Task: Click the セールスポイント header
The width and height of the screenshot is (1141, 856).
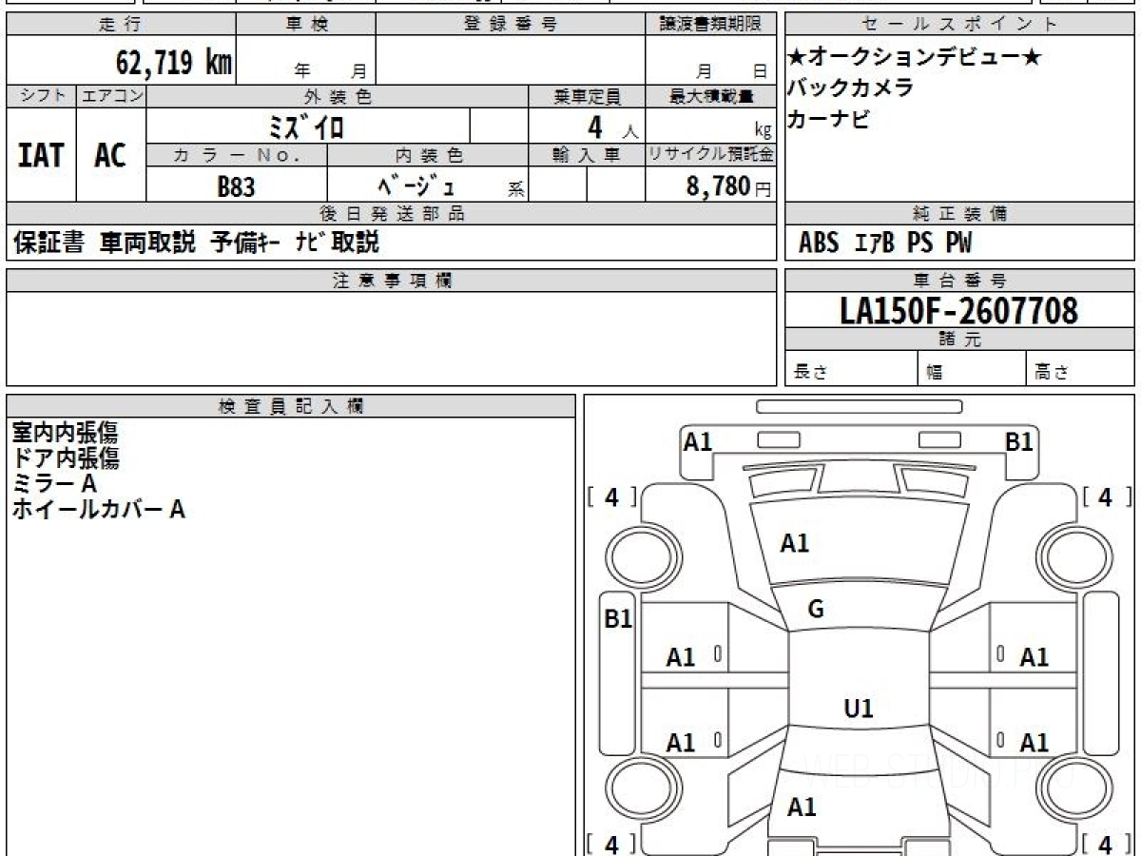Action: (x=959, y=25)
